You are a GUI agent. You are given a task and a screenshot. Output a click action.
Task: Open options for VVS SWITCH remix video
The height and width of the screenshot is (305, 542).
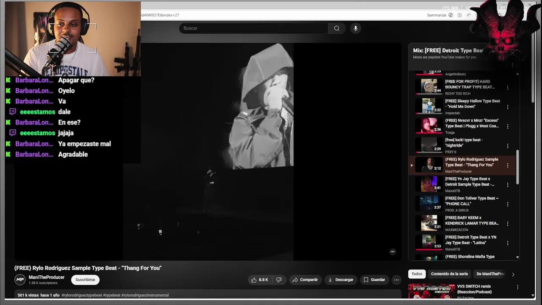point(517,287)
